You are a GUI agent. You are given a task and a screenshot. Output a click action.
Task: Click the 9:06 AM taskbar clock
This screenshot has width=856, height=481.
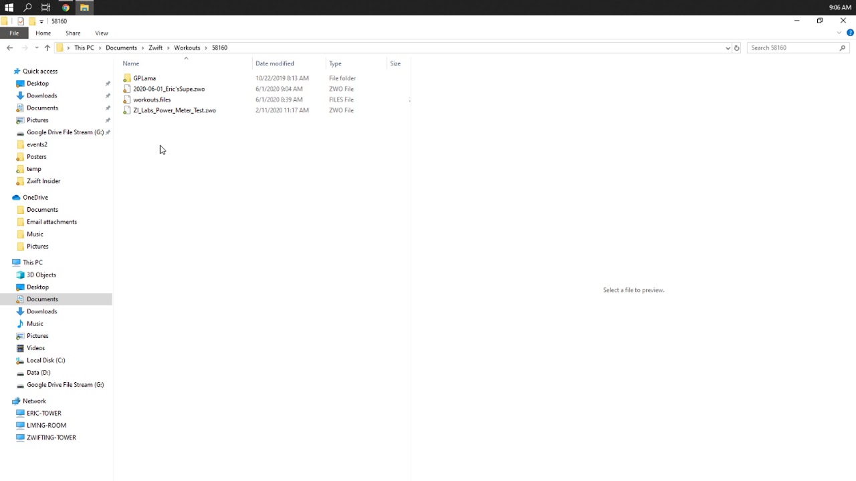point(840,7)
